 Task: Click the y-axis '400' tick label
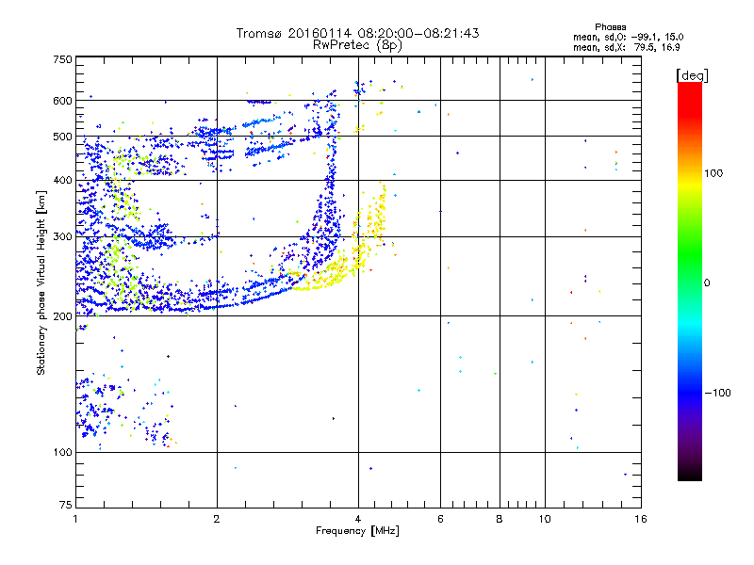tap(62, 180)
